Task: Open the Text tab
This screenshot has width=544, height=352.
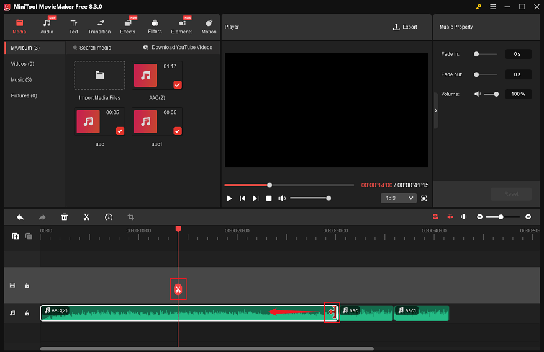Action: click(73, 27)
